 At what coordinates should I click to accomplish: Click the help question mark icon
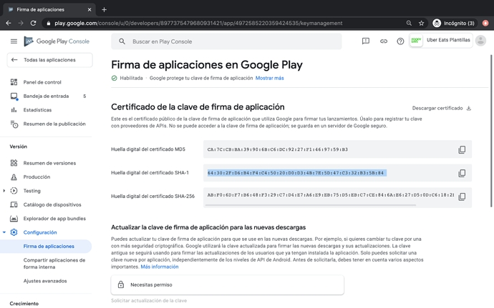(400, 41)
